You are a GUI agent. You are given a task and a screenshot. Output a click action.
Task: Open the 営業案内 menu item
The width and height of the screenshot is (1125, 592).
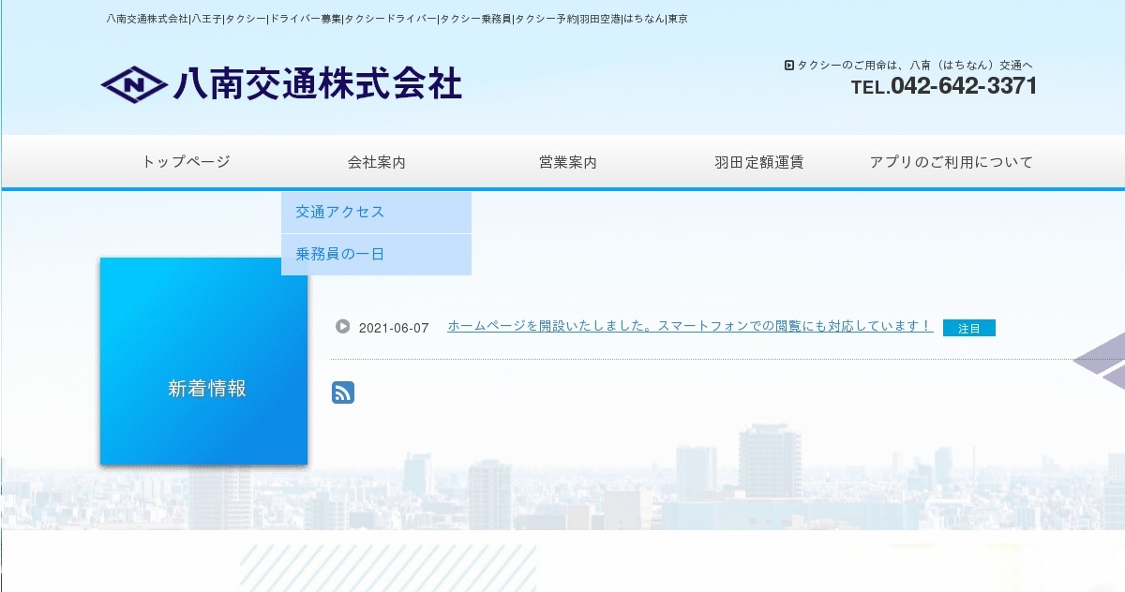[567, 162]
